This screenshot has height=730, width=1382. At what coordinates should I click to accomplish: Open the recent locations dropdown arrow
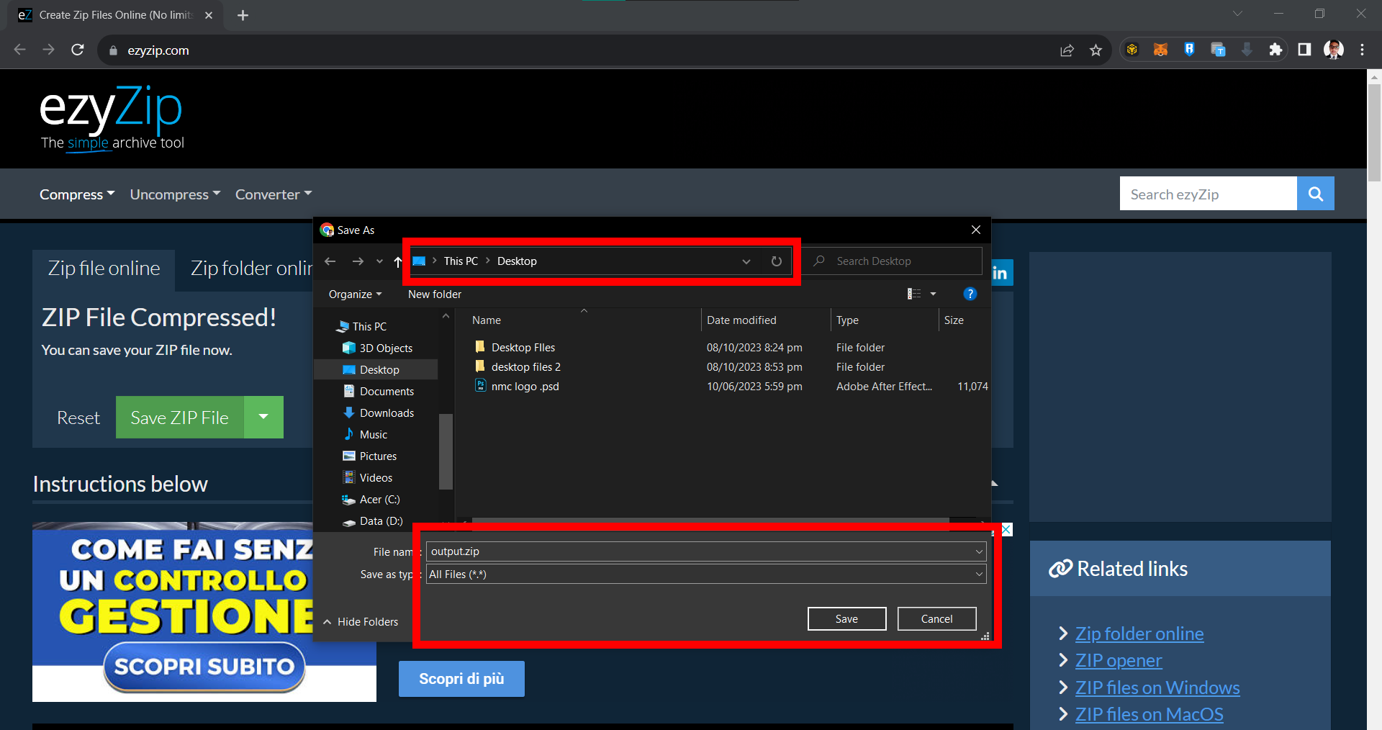pyautogui.click(x=379, y=261)
